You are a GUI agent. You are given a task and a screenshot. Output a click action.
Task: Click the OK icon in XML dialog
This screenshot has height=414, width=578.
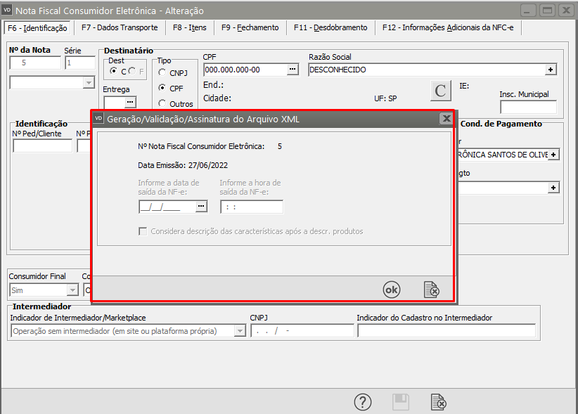[x=391, y=289]
